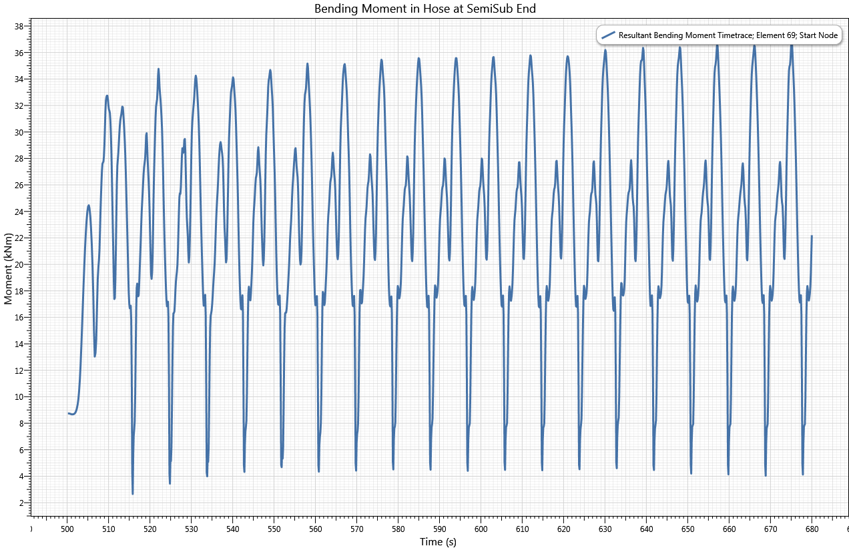The image size is (849, 548).
Task: Click the 4 tick label on moment axis
Action: (x=22, y=476)
